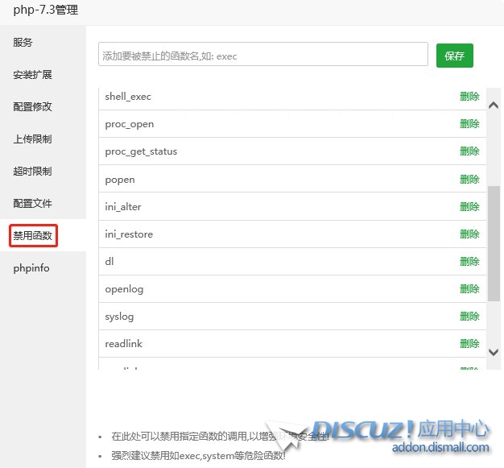
Task: Select 上传限制 in the sidebar
Action: click(32, 139)
